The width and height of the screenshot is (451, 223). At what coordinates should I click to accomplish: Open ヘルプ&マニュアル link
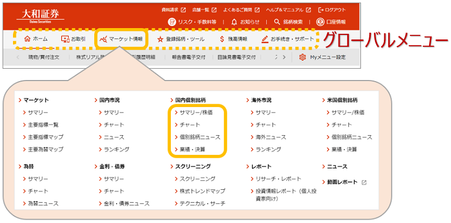tap(289, 10)
